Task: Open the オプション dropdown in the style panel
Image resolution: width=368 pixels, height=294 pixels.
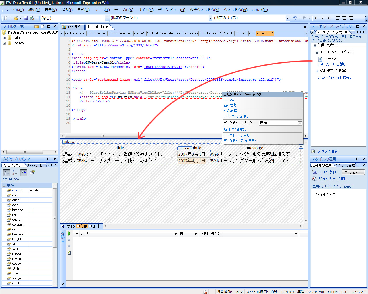Action: point(353,172)
